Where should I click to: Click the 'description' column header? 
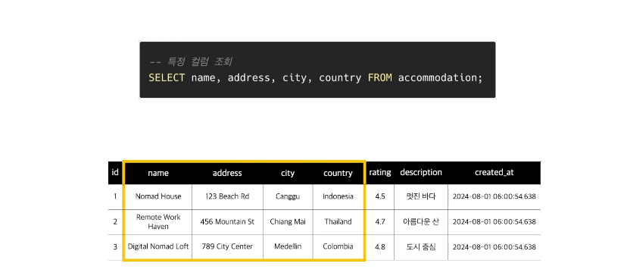coord(421,173)
